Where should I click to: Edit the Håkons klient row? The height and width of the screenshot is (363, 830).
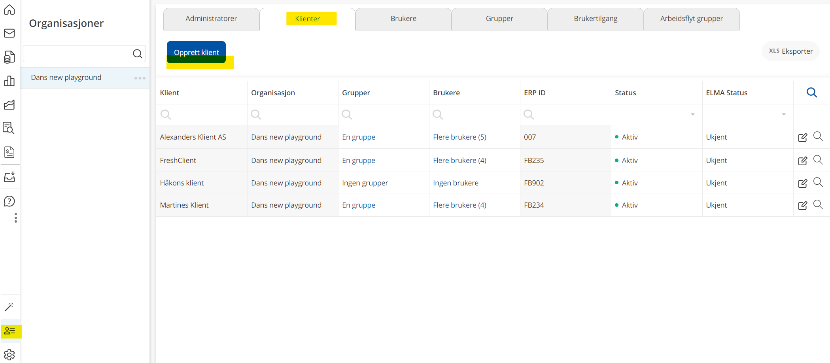802,183
